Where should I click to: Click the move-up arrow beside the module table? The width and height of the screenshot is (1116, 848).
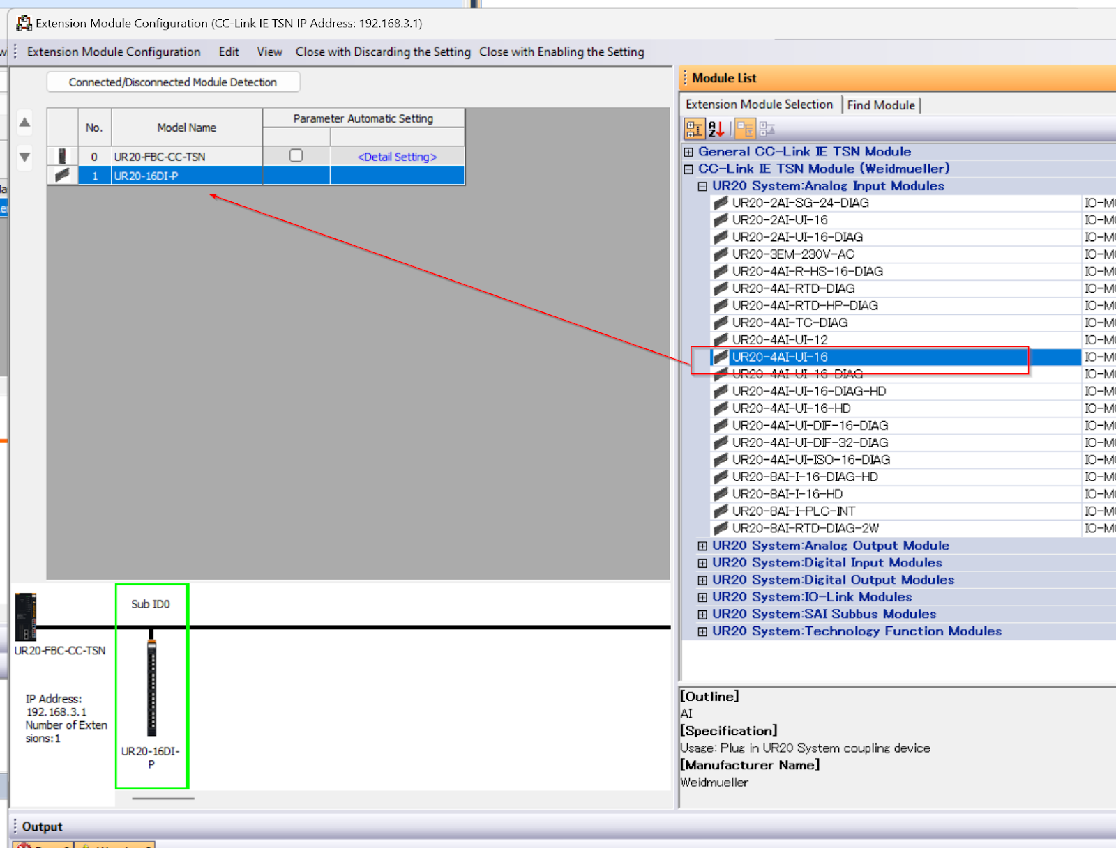tap(24, 123)
